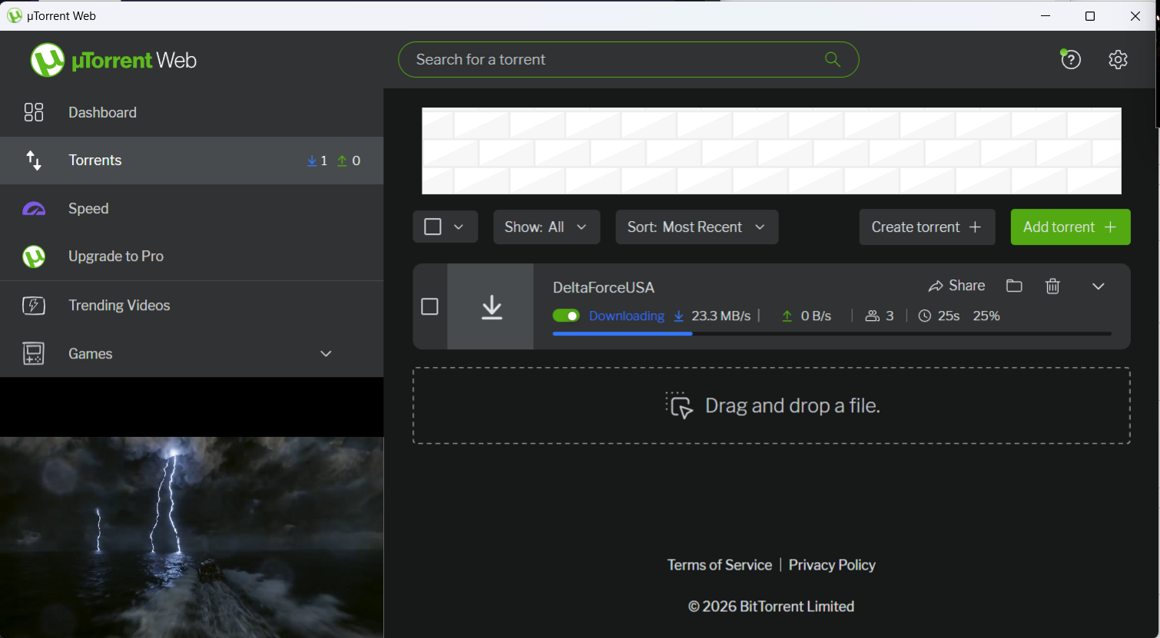Click the Torrents up-down arrows icon

pos(34,160)
